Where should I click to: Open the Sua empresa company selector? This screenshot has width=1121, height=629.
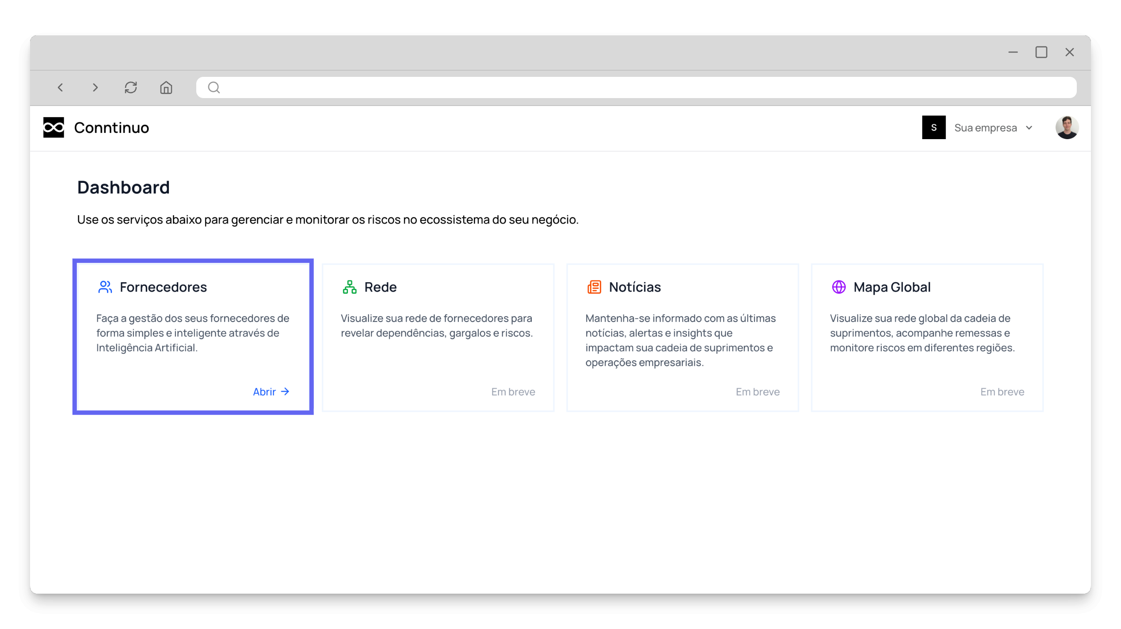985,128
